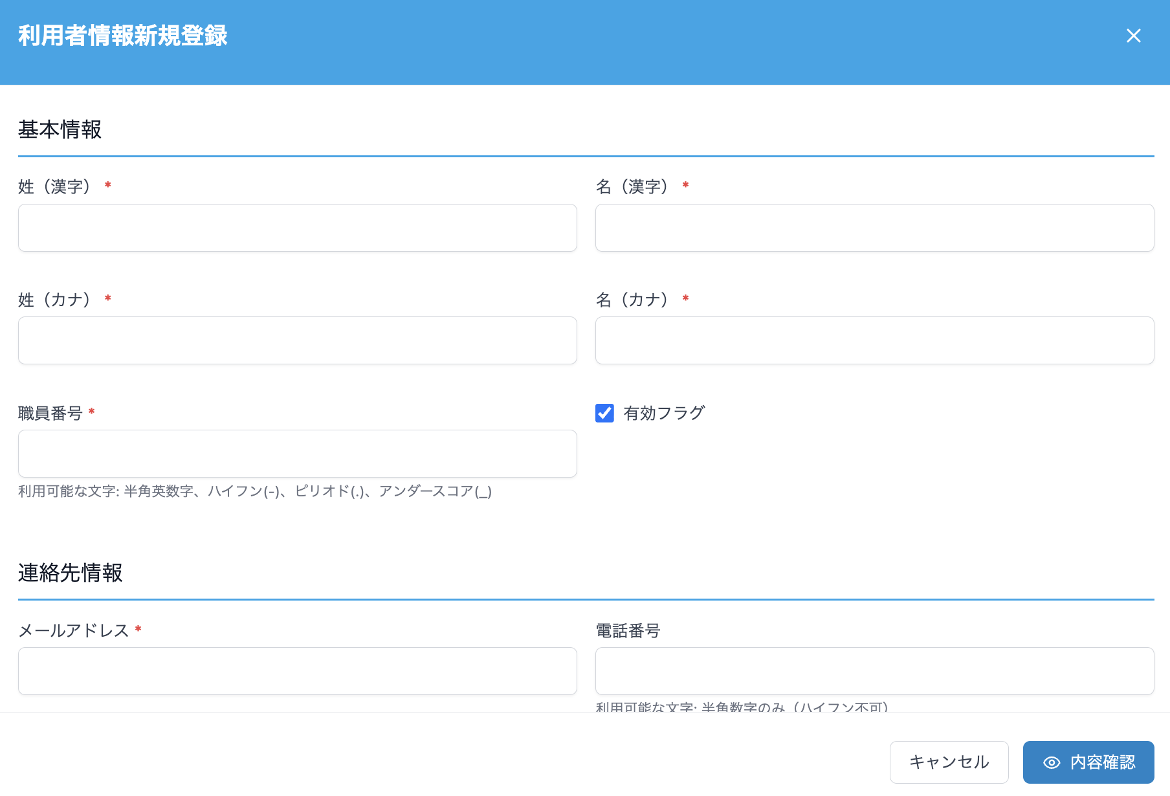Click the 基本情報 section heading
1170x796 pixels.
pyautogui.click(x=60, y=129)
